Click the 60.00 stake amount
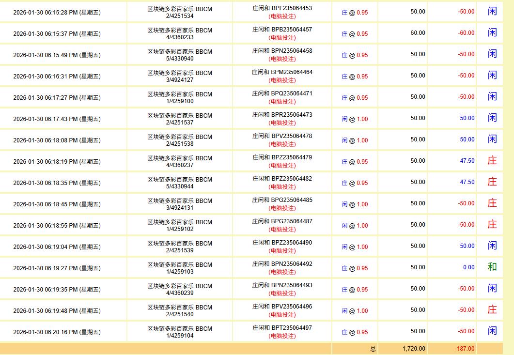This screenshot has width=514, height=355. [x=418, y=33]
